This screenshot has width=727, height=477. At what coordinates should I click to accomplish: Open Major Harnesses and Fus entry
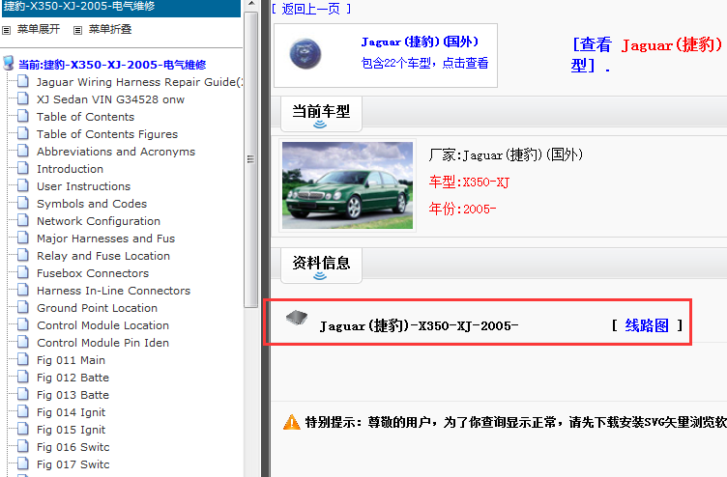click(x=105, y=238)
